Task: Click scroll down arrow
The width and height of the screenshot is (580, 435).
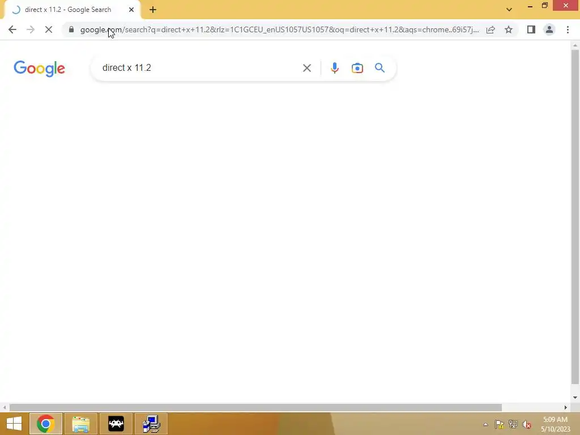Action: 575,398
